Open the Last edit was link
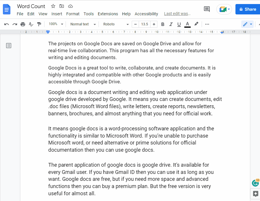The width and height of the screenshot is (260, 201). pos(177,14)
